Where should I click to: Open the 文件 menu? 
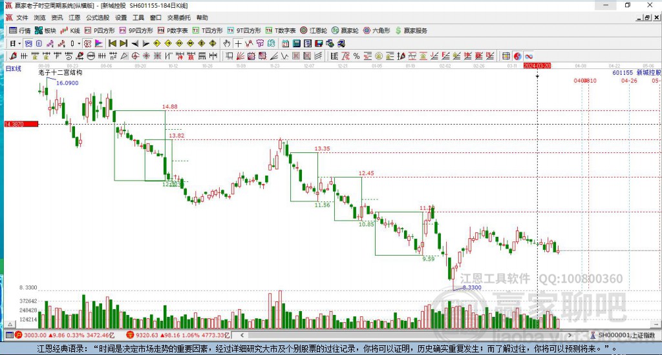coord(22,17)
